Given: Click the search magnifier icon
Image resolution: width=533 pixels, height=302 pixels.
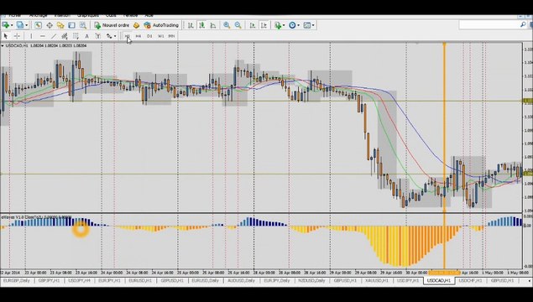Looking at the screenshot, I should pyautogui.click(x=523, y=25).
